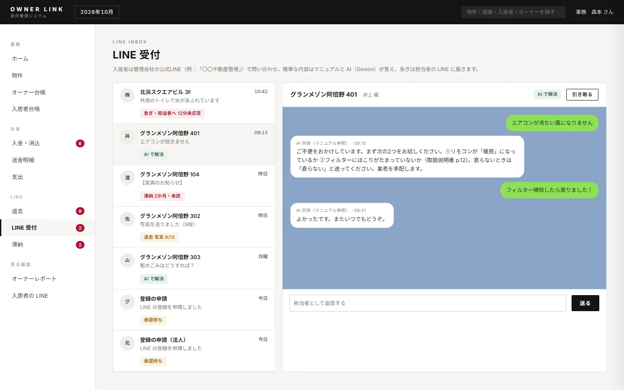The image size is (624, 390).
Task: Click the 承認待ち tag under 登録の申請（法人）
Action: (x=153, y=361)
